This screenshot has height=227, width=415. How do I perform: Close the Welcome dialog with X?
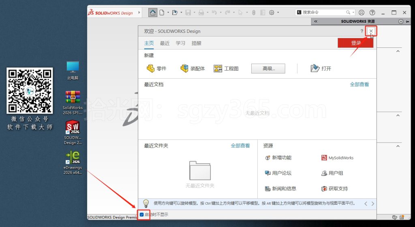(x=371, y=31)
